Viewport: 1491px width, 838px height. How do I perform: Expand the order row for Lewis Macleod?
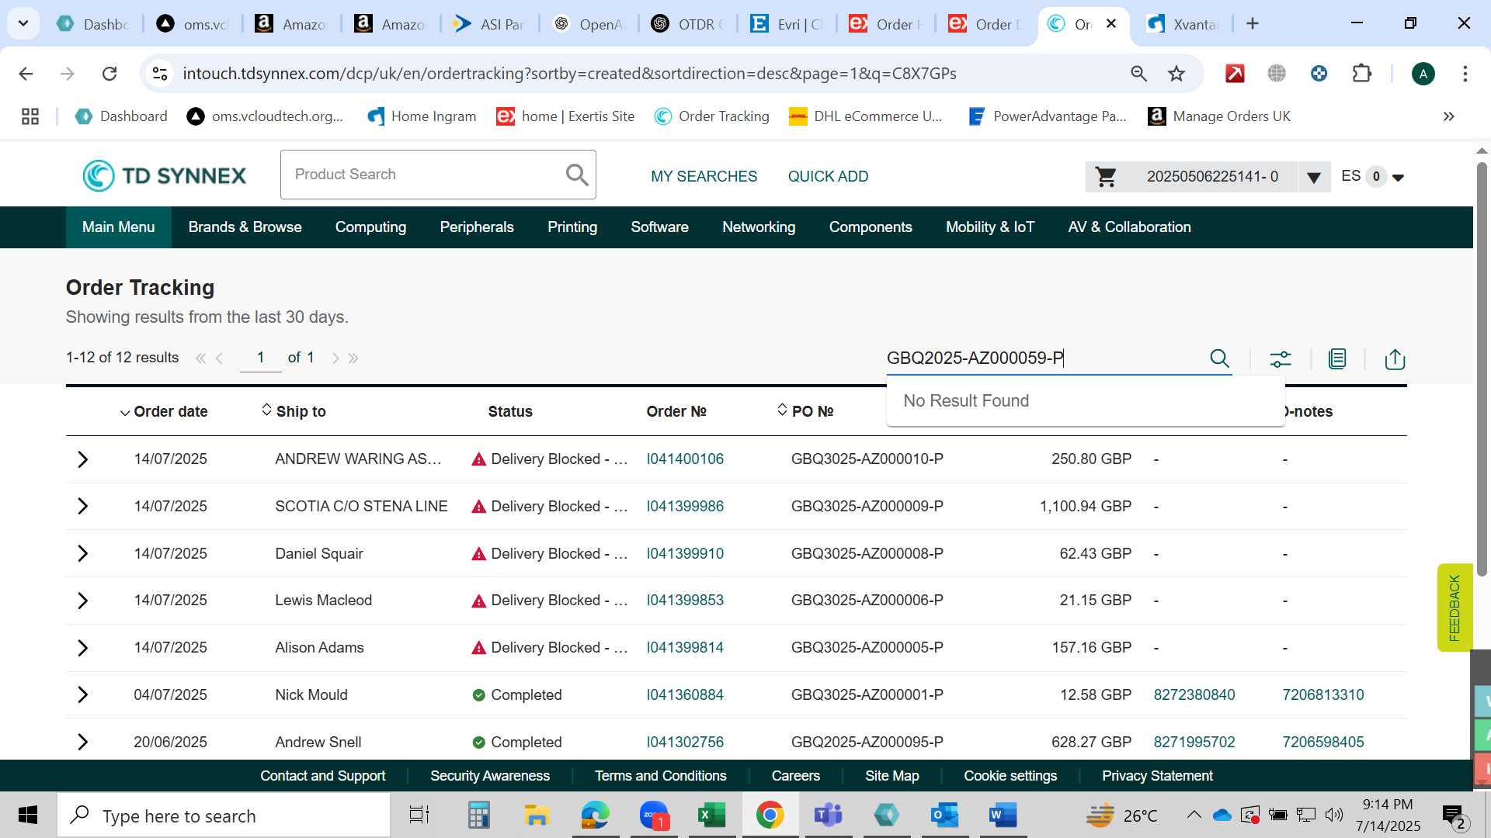(x=83, y=601)
